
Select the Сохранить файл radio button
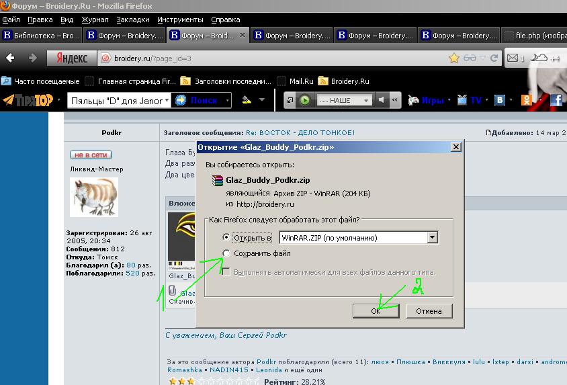coord(226,253)
